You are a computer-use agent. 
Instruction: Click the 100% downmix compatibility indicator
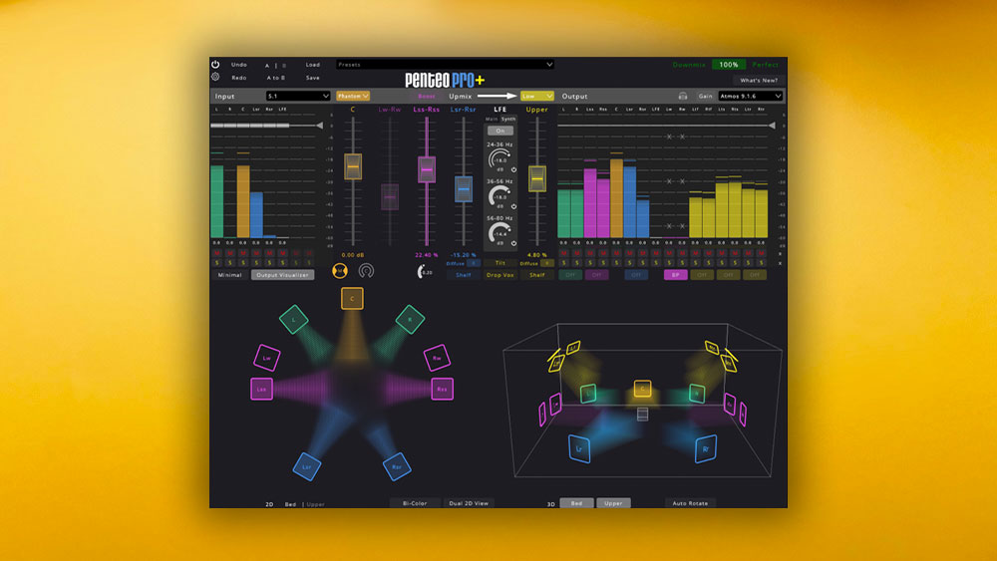tap(729, 64)
